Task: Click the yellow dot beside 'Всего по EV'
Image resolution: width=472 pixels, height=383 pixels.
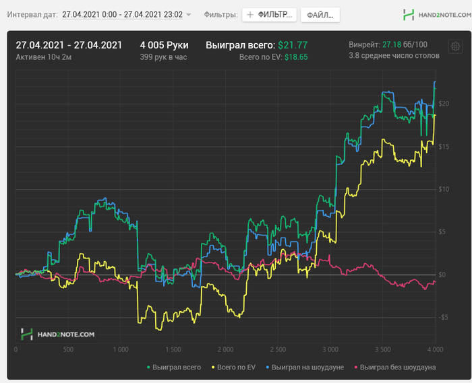Action: 214,368
